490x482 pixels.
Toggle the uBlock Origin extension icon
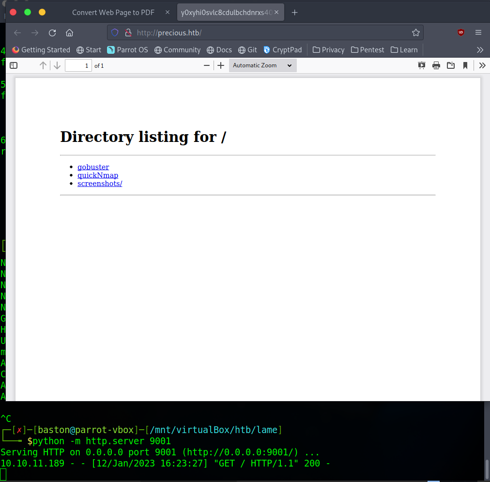coord(460,32)
